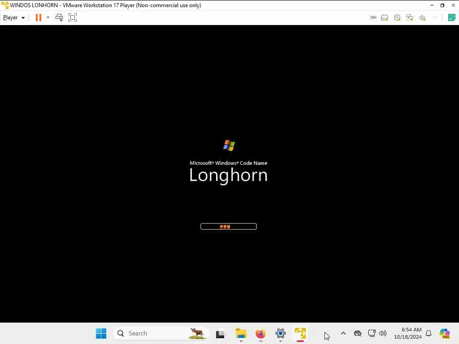
Task: Open File Explorer from the taskbar
Action: pyautogui.click(x=241, y=333)
